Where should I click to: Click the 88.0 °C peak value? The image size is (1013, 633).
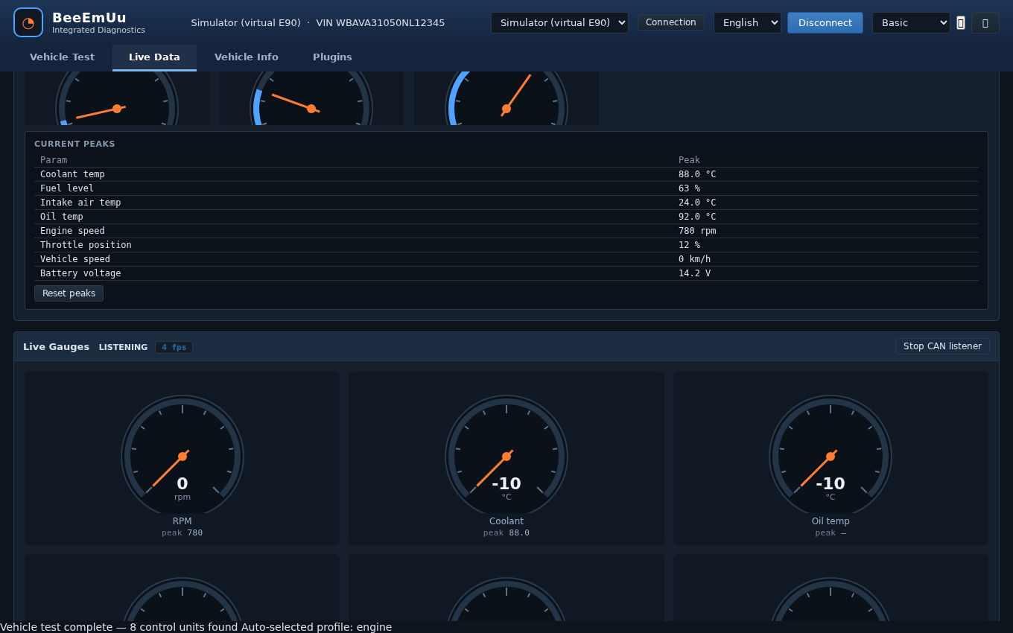click(x=697, y=174)
